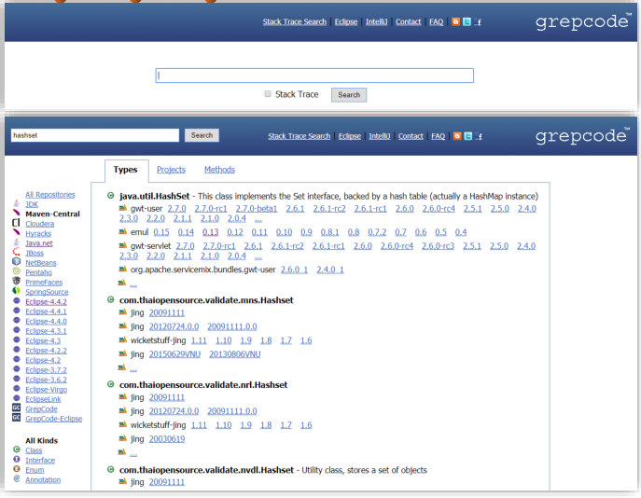The width and height of the screenshot is (641, 498).
Task: Click the Facebook icon in results header
Action: (479, 136)
